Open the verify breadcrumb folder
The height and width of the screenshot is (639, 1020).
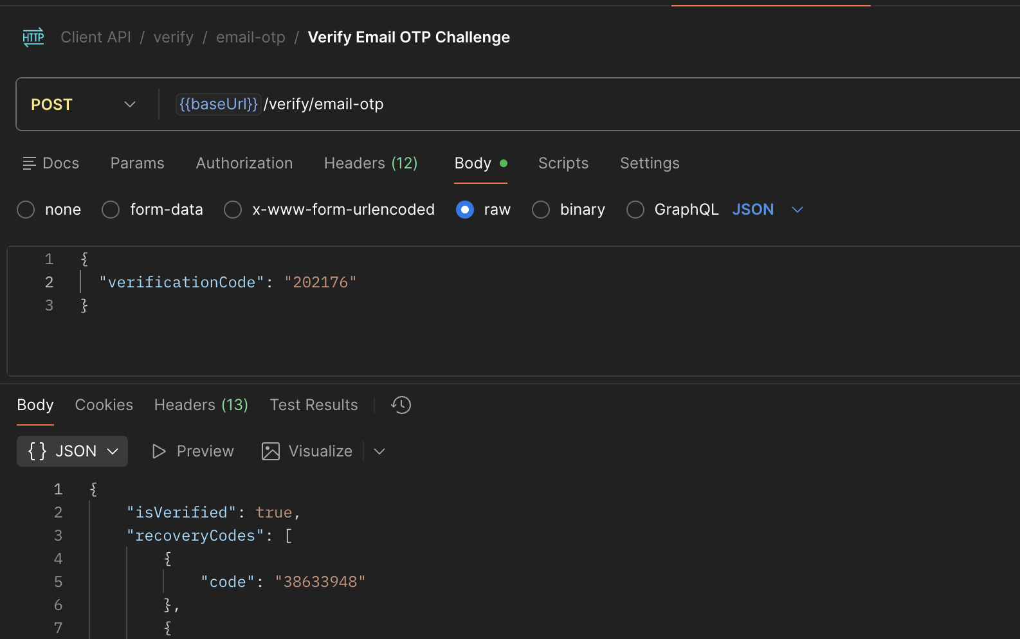(174, 37)
